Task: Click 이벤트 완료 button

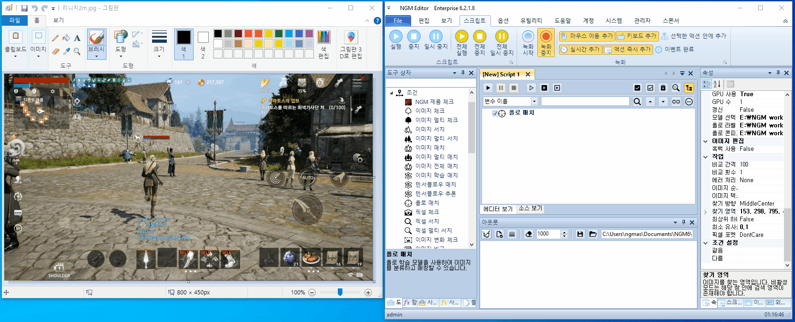Action: (675, 49)
